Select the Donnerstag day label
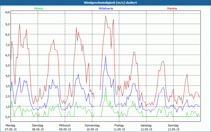The image size is (211, 132). tap(92, 125)
